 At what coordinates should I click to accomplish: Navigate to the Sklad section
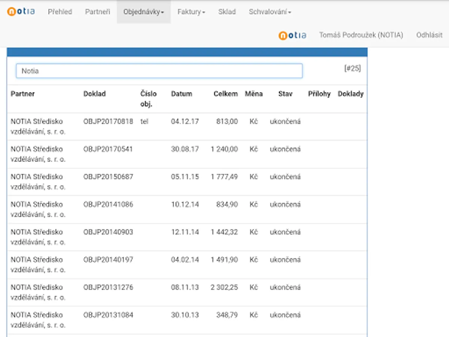[227, 12]
